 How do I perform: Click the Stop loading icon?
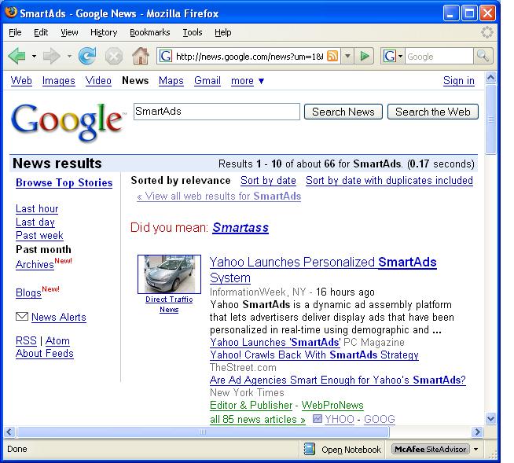[114, 57]
